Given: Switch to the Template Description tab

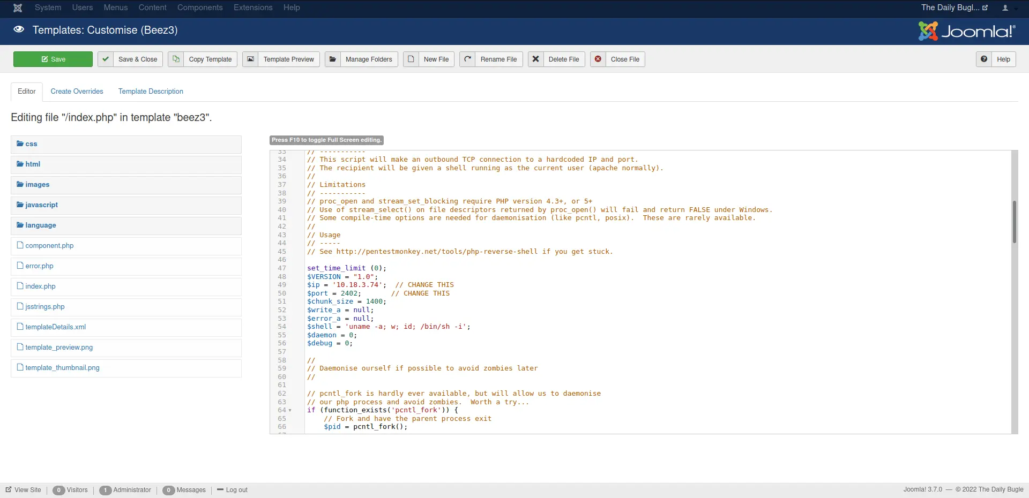Looking at the screenshot, I should (151, 92).
